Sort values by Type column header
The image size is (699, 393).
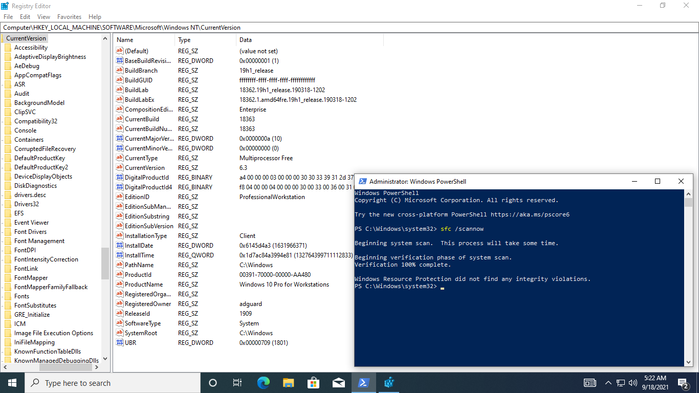coord(206,40)
